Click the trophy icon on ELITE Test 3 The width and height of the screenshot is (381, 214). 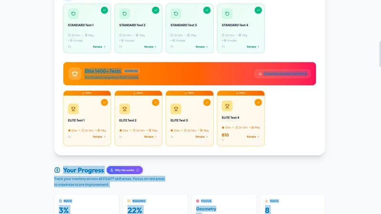point(176,109)
